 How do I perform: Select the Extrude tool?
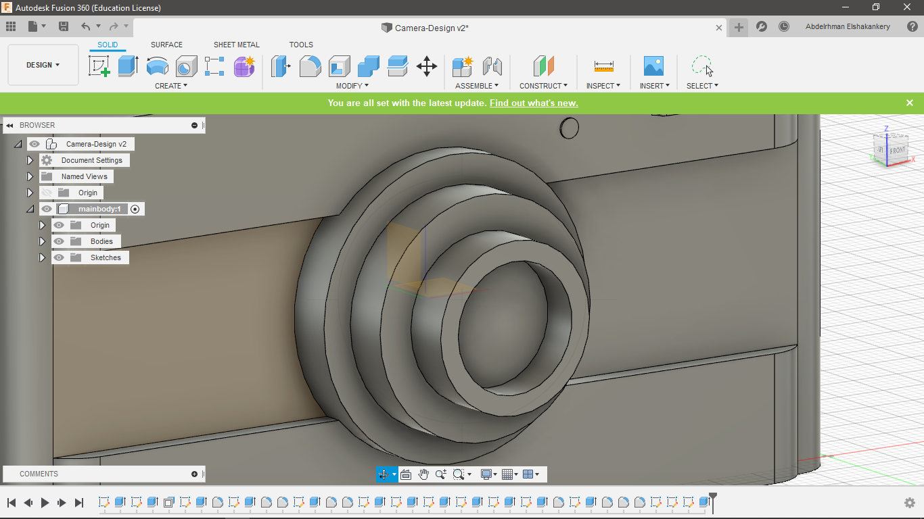coord(128,66)
